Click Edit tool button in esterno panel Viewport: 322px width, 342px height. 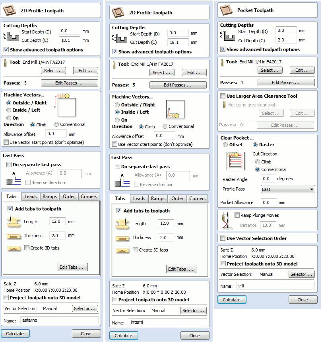click(85, 71)
